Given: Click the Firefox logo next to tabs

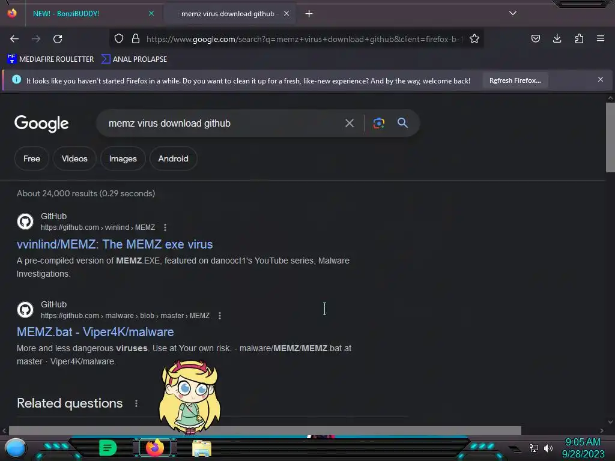Looking at the screenshot, I should pos(12,13).
